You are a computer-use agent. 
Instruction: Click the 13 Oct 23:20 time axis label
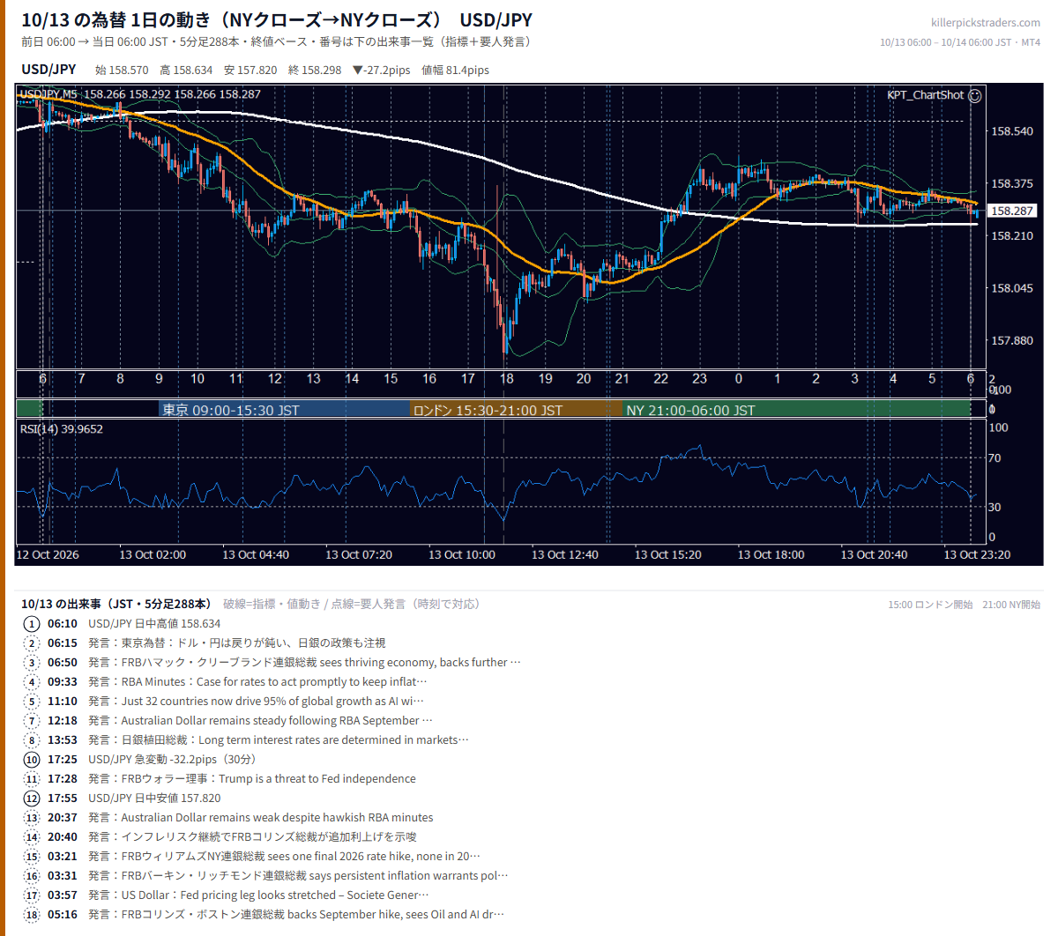click(x=977, y=554)
